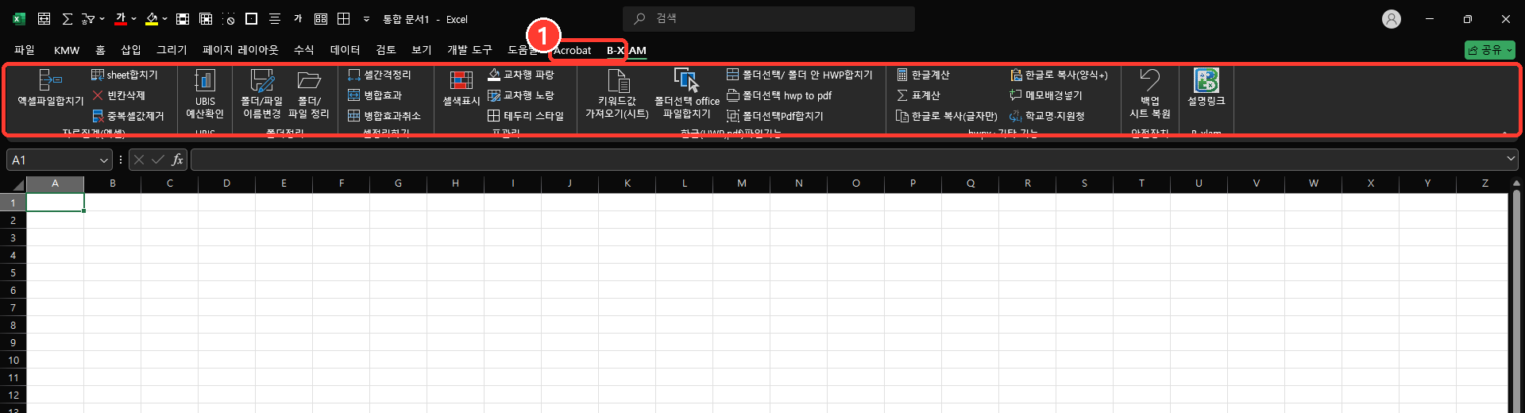The height and width of the screenshot is (413, 1525).
Task: Click 폴더선택Pdf합치기 command
Action: click(775, 116)
